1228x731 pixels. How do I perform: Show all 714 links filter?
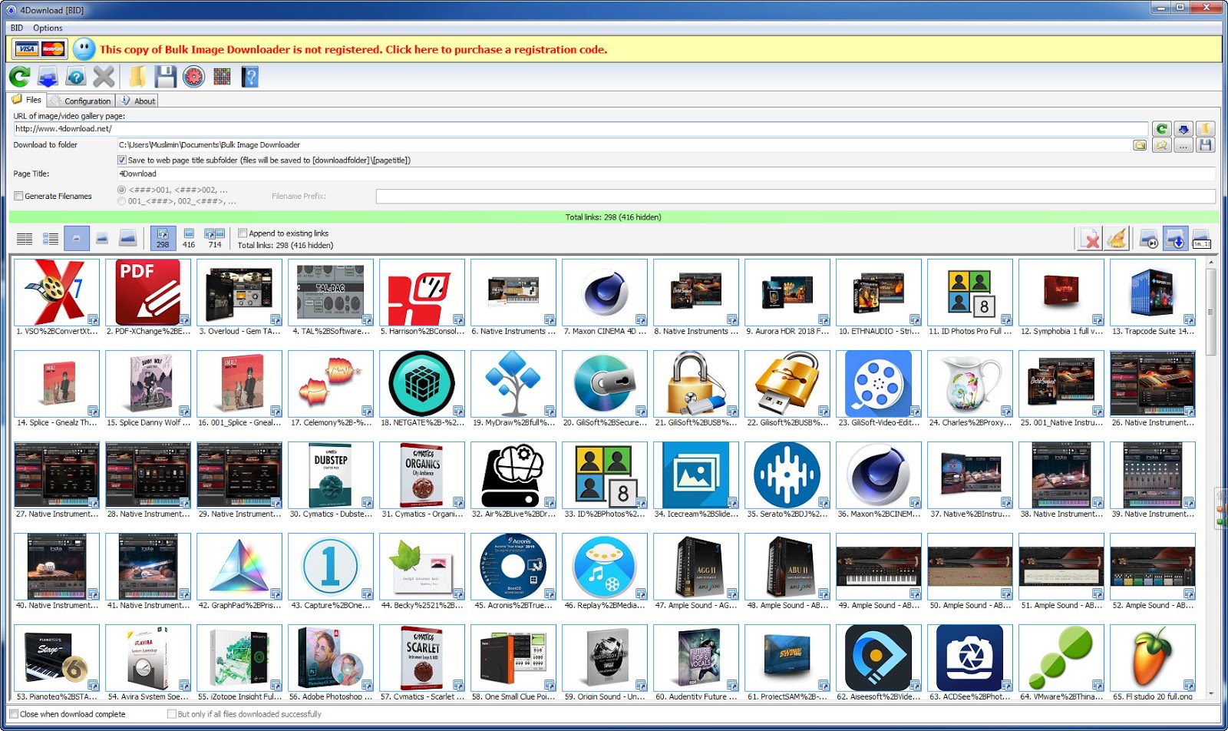click(215, 239)
